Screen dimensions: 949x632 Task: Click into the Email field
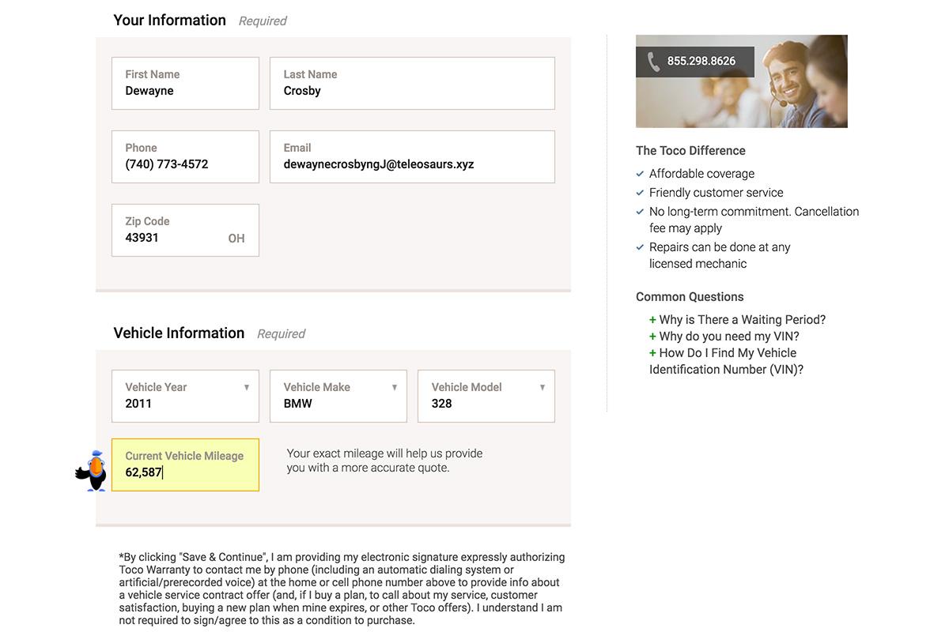[x=412, y=156]
